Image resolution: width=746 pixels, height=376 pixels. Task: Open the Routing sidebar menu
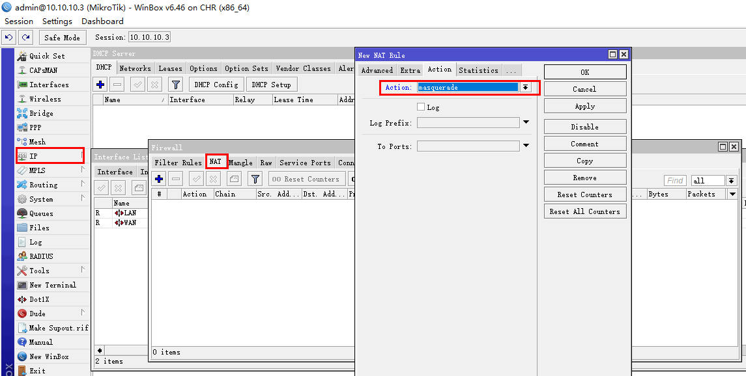coord(43,185)
